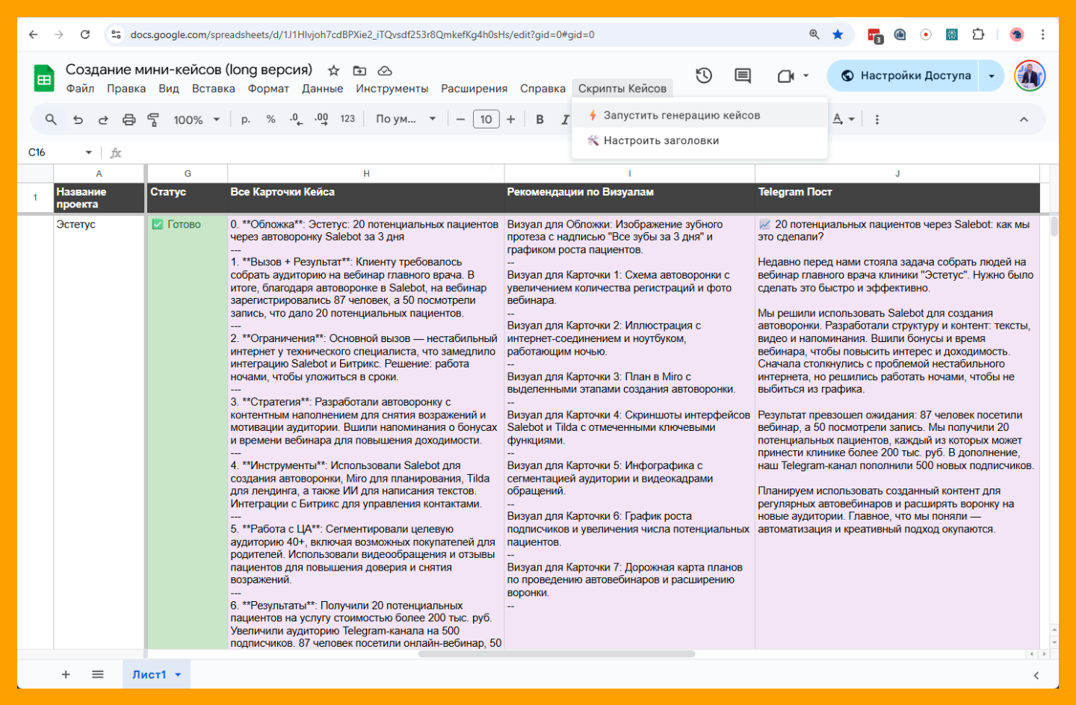1076x705 pixels.
Task: Toggle the Готово checkbox in status cell
Action: point(158,224)
